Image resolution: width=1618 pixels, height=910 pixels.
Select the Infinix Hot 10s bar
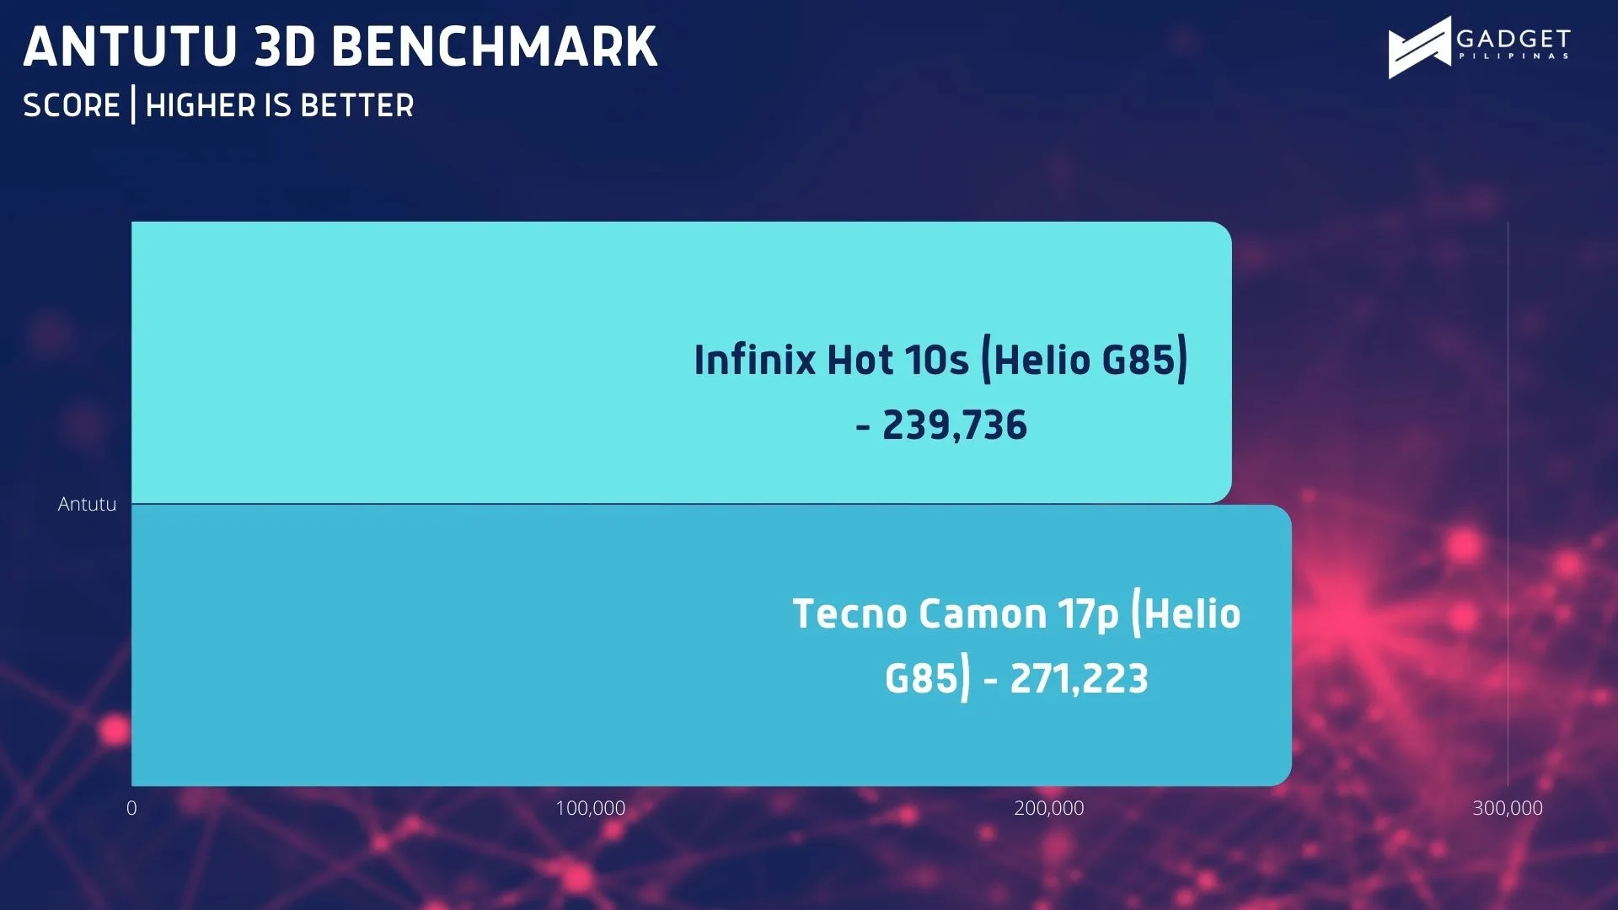coord(682,362)
